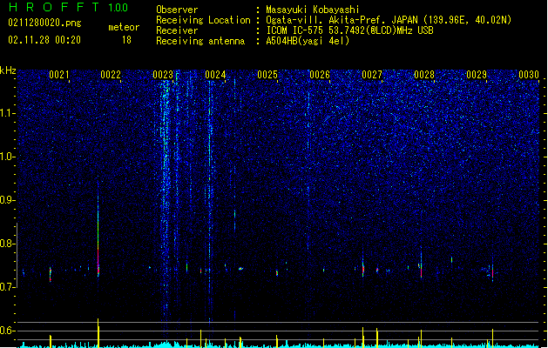The height and width of the screenshot is (348, 548).
Task: Click the 0023 time marker
Action: pos(163,75)
